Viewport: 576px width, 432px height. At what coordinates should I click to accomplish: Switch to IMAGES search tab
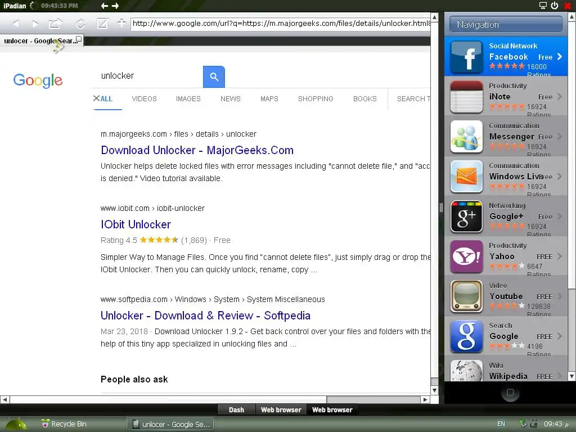[188, 99]
